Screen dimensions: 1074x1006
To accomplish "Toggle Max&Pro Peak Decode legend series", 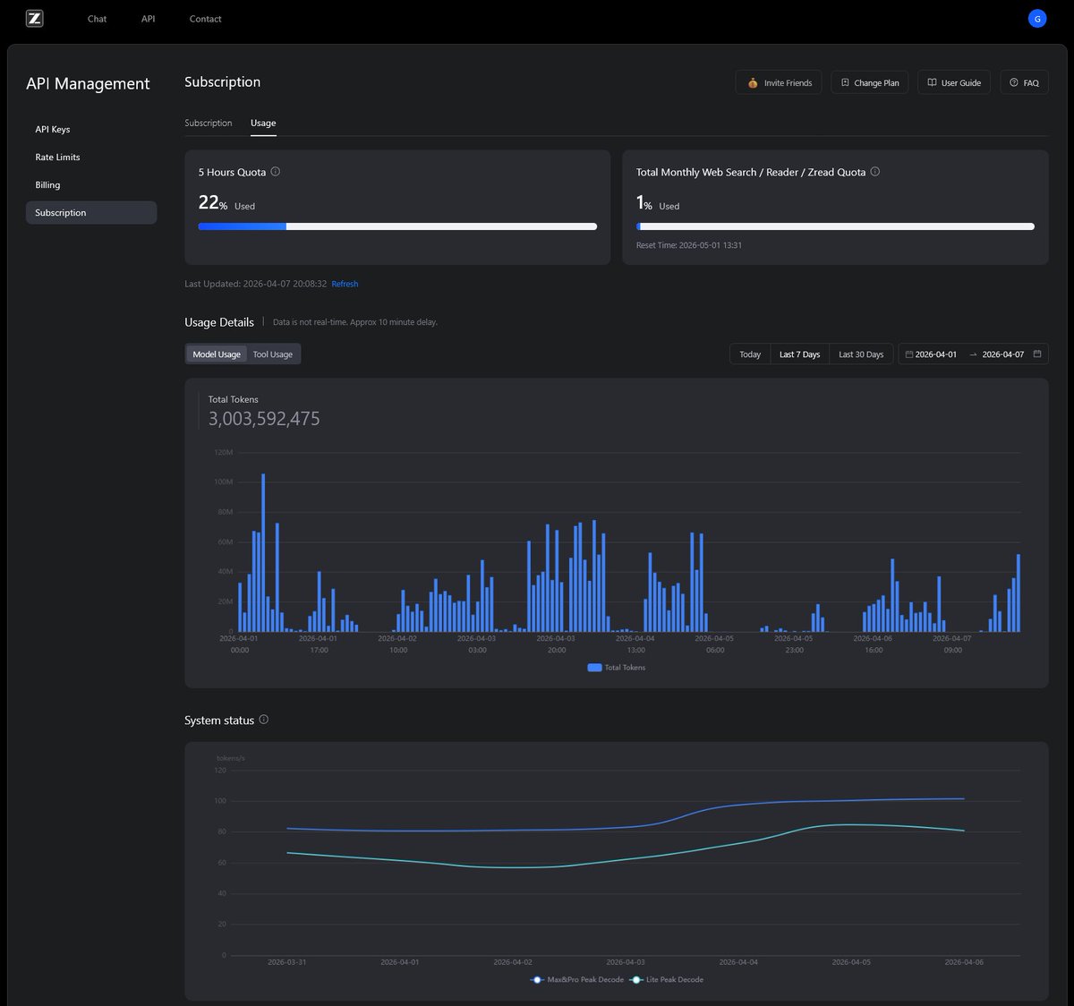I will click(577, 979).
